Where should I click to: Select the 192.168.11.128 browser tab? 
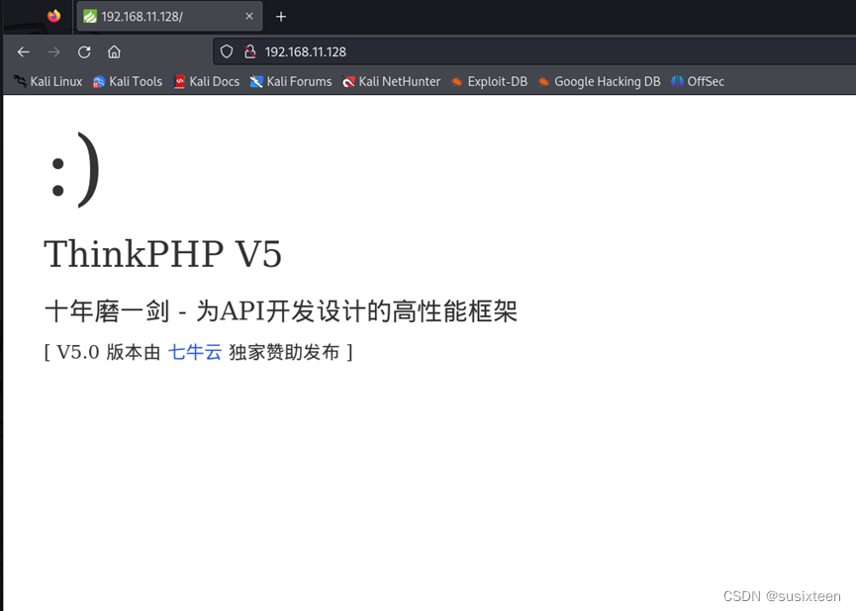pos(158,16)
